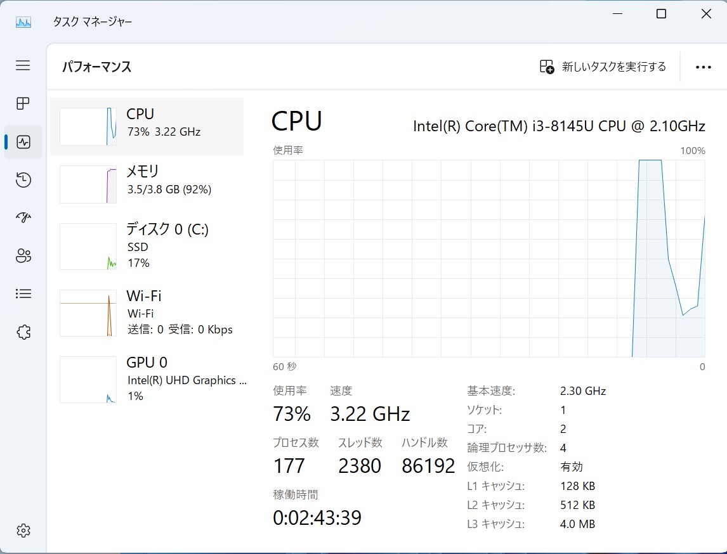
Task: Maximize the Task Manager window
Action: 661,14
